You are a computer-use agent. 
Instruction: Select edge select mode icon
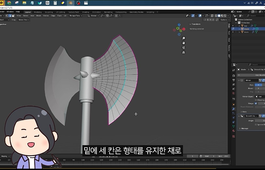tap(10, 16)
